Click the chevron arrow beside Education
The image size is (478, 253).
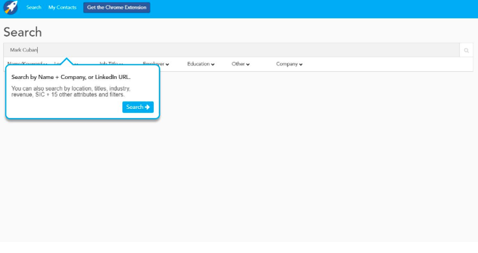coord(212,64)
